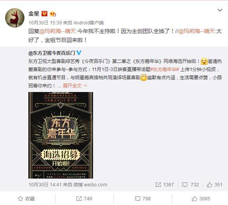Click 金星 username
This screenshot has width=228, height=205.
(x=34, y=14)
